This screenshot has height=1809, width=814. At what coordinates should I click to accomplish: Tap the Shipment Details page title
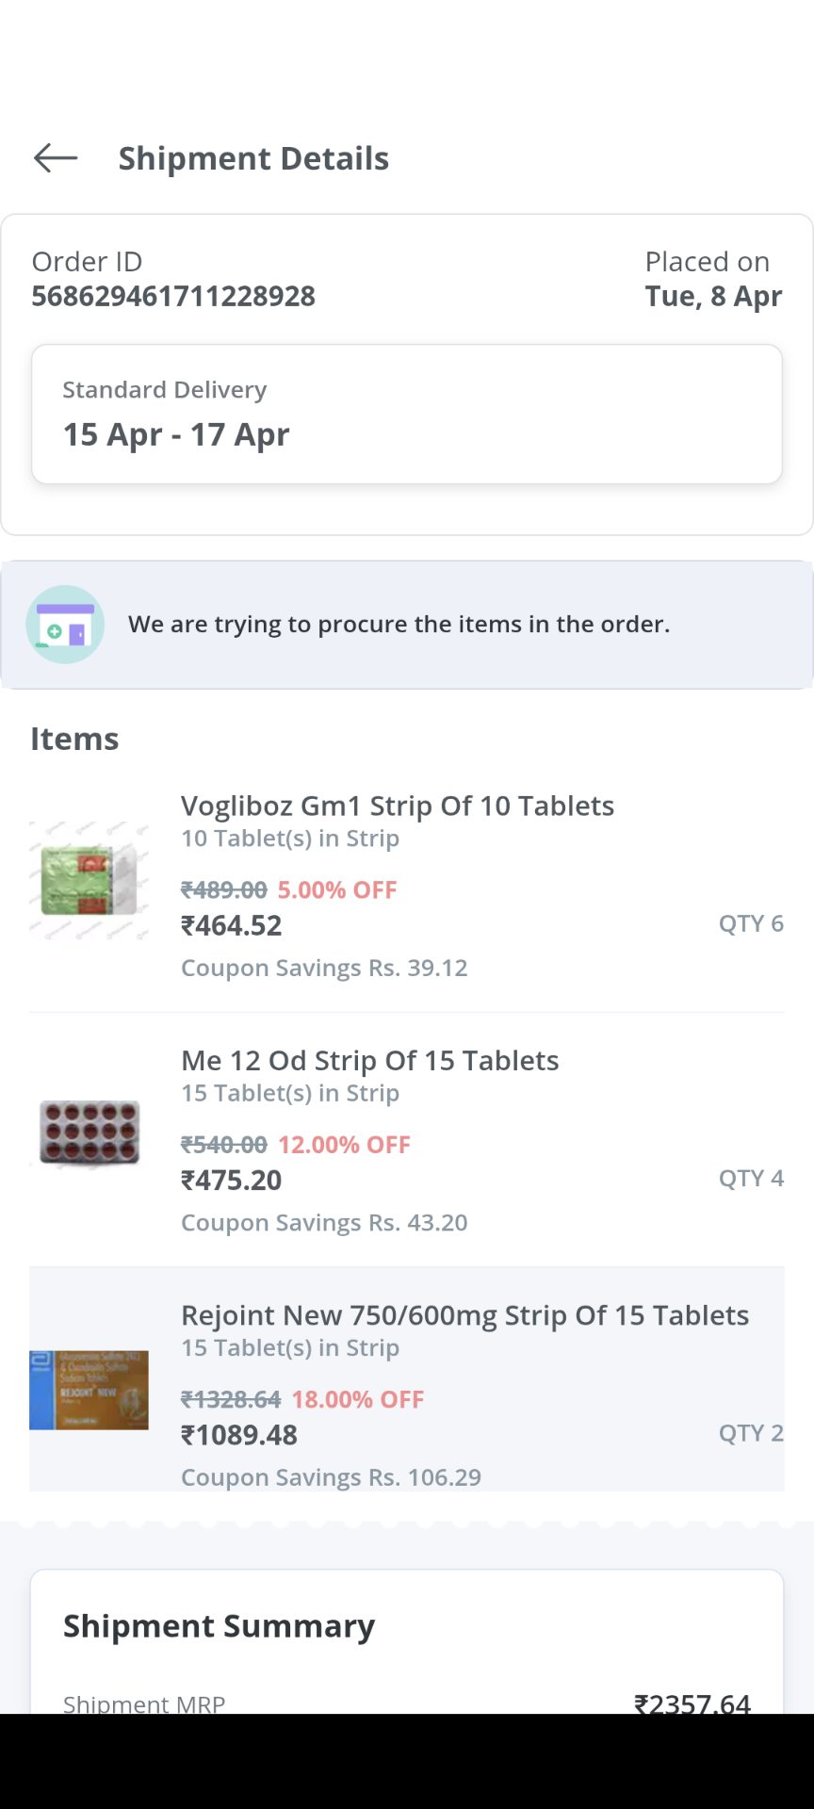point(253,158)
